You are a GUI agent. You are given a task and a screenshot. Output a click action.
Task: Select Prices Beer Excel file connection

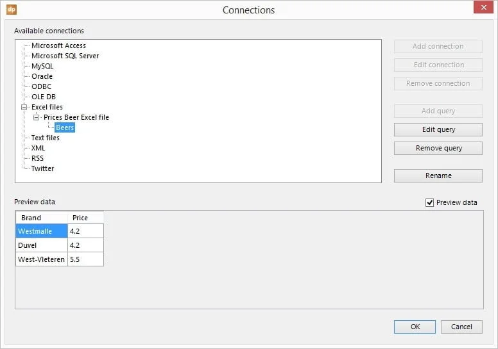pos(76,117)
